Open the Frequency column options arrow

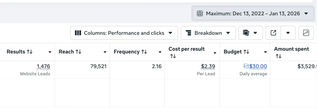pyautogui.click(x=160, y=52)
